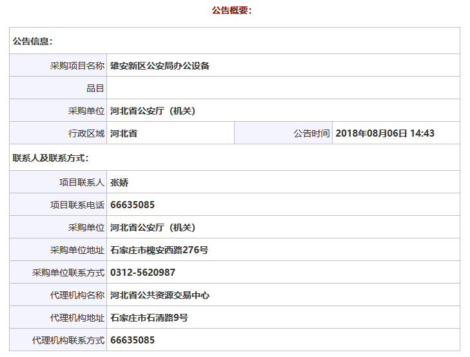
Task: Click the 公告概要 heading at the top
Action: click(231, 10)
